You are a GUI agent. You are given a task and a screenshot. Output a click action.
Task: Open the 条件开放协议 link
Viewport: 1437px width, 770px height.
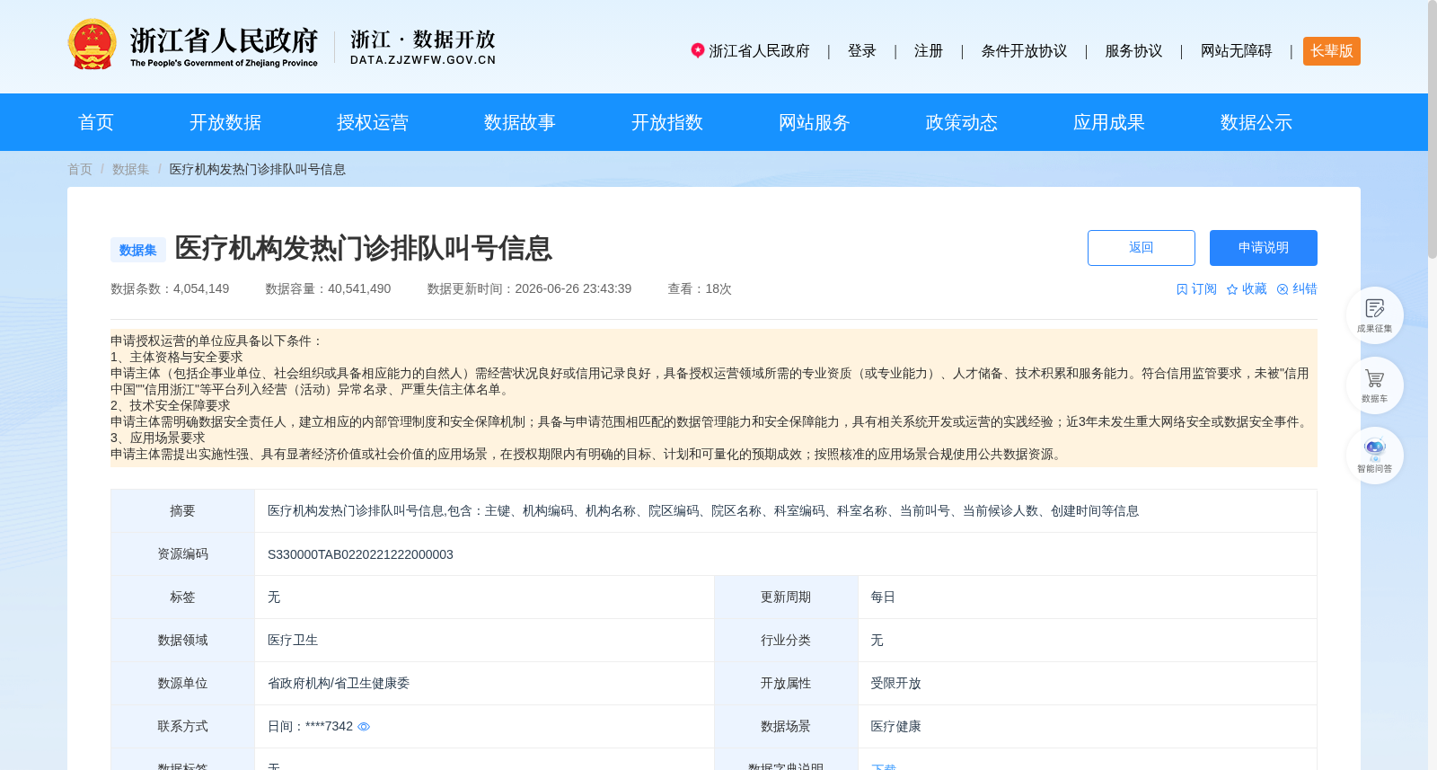[1024, 51]
